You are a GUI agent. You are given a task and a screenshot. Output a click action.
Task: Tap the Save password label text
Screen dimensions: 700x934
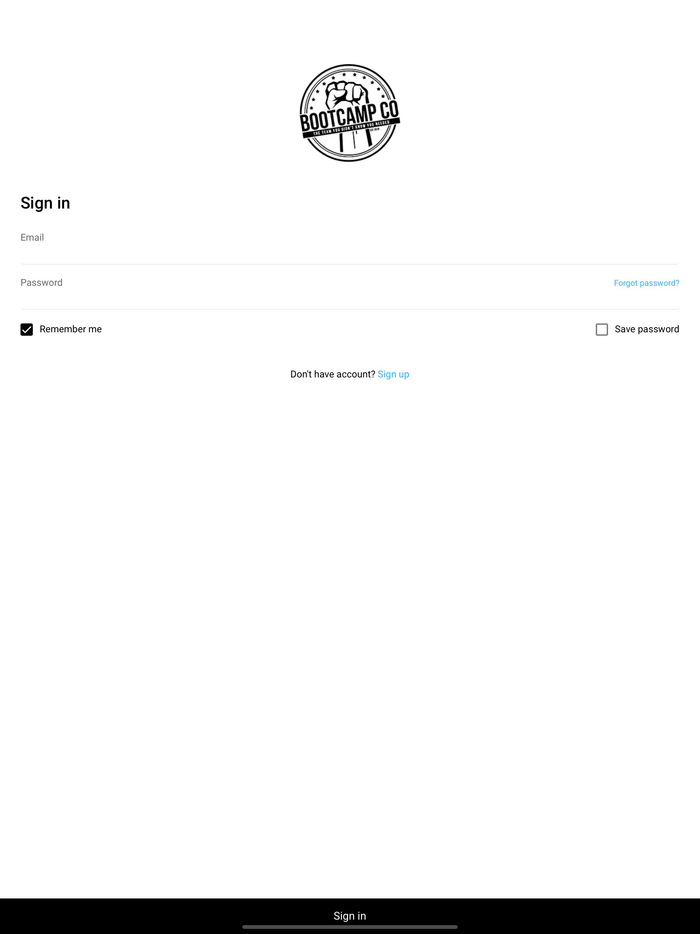(x=647, y=329)
